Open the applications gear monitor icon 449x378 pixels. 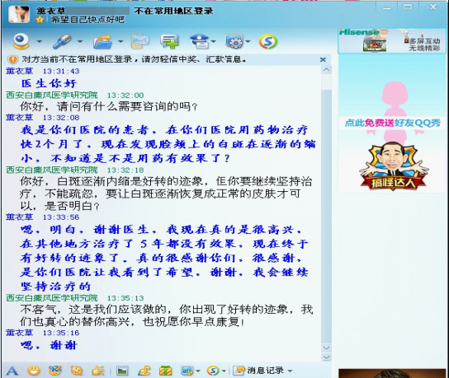pyautogui.click(x=234, y=41)
